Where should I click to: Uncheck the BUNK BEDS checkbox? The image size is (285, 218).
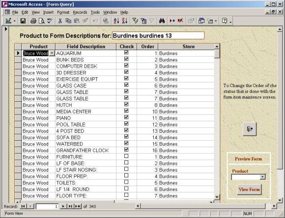tap(126, 59)
